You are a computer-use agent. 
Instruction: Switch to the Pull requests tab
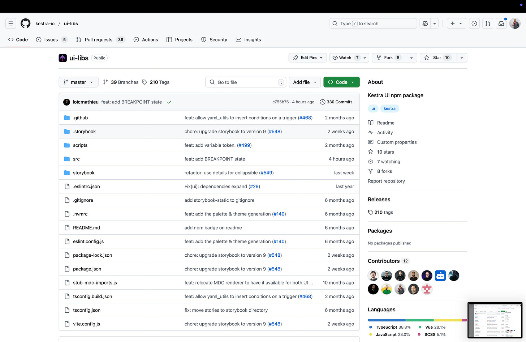[x=100, y=40]
